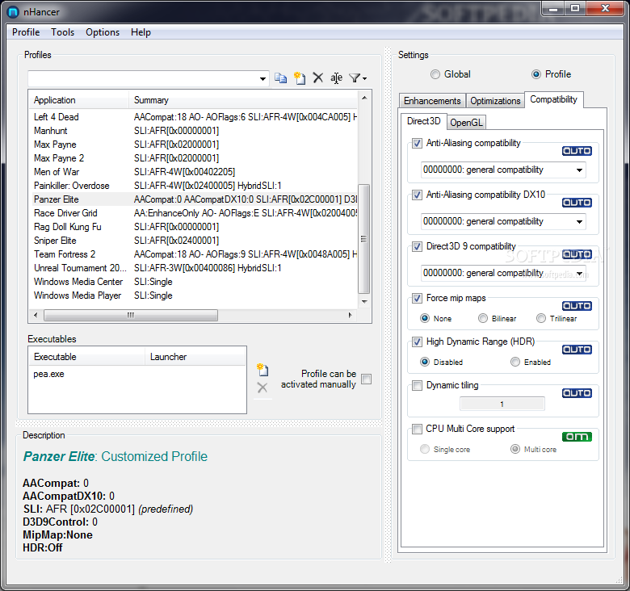Viewport: 630px width, 591px height.
Task: Select HDR Enabled radio button
Action: pyautogui.click(x=515, y=363)
